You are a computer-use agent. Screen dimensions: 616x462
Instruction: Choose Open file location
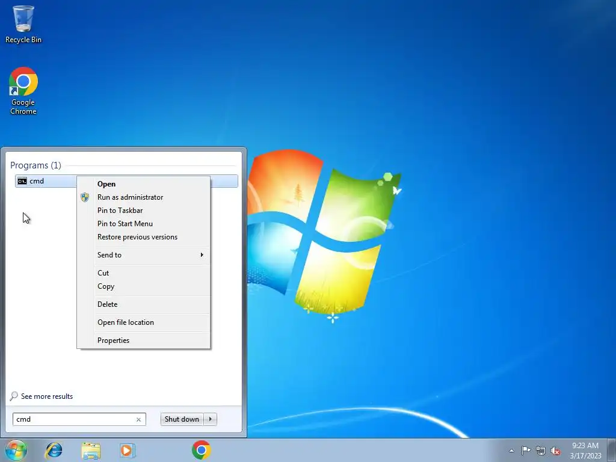143,322
